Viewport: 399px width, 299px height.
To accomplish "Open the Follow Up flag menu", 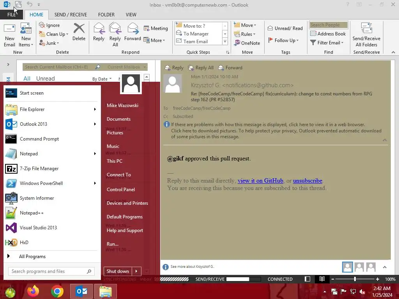I will pyautogui.click(x=284, y=40).
